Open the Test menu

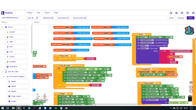pos(39,13)
